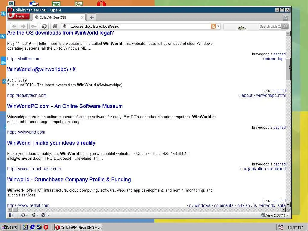Click the CollabVM SearXNG taskbar button
The height and width of the screenshot is (231, 308).
tap(78, 227)
